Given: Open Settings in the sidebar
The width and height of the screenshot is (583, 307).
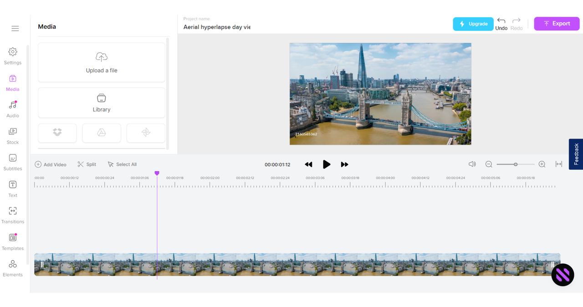Looking at the screenshot, I should (x=13, y=56).
